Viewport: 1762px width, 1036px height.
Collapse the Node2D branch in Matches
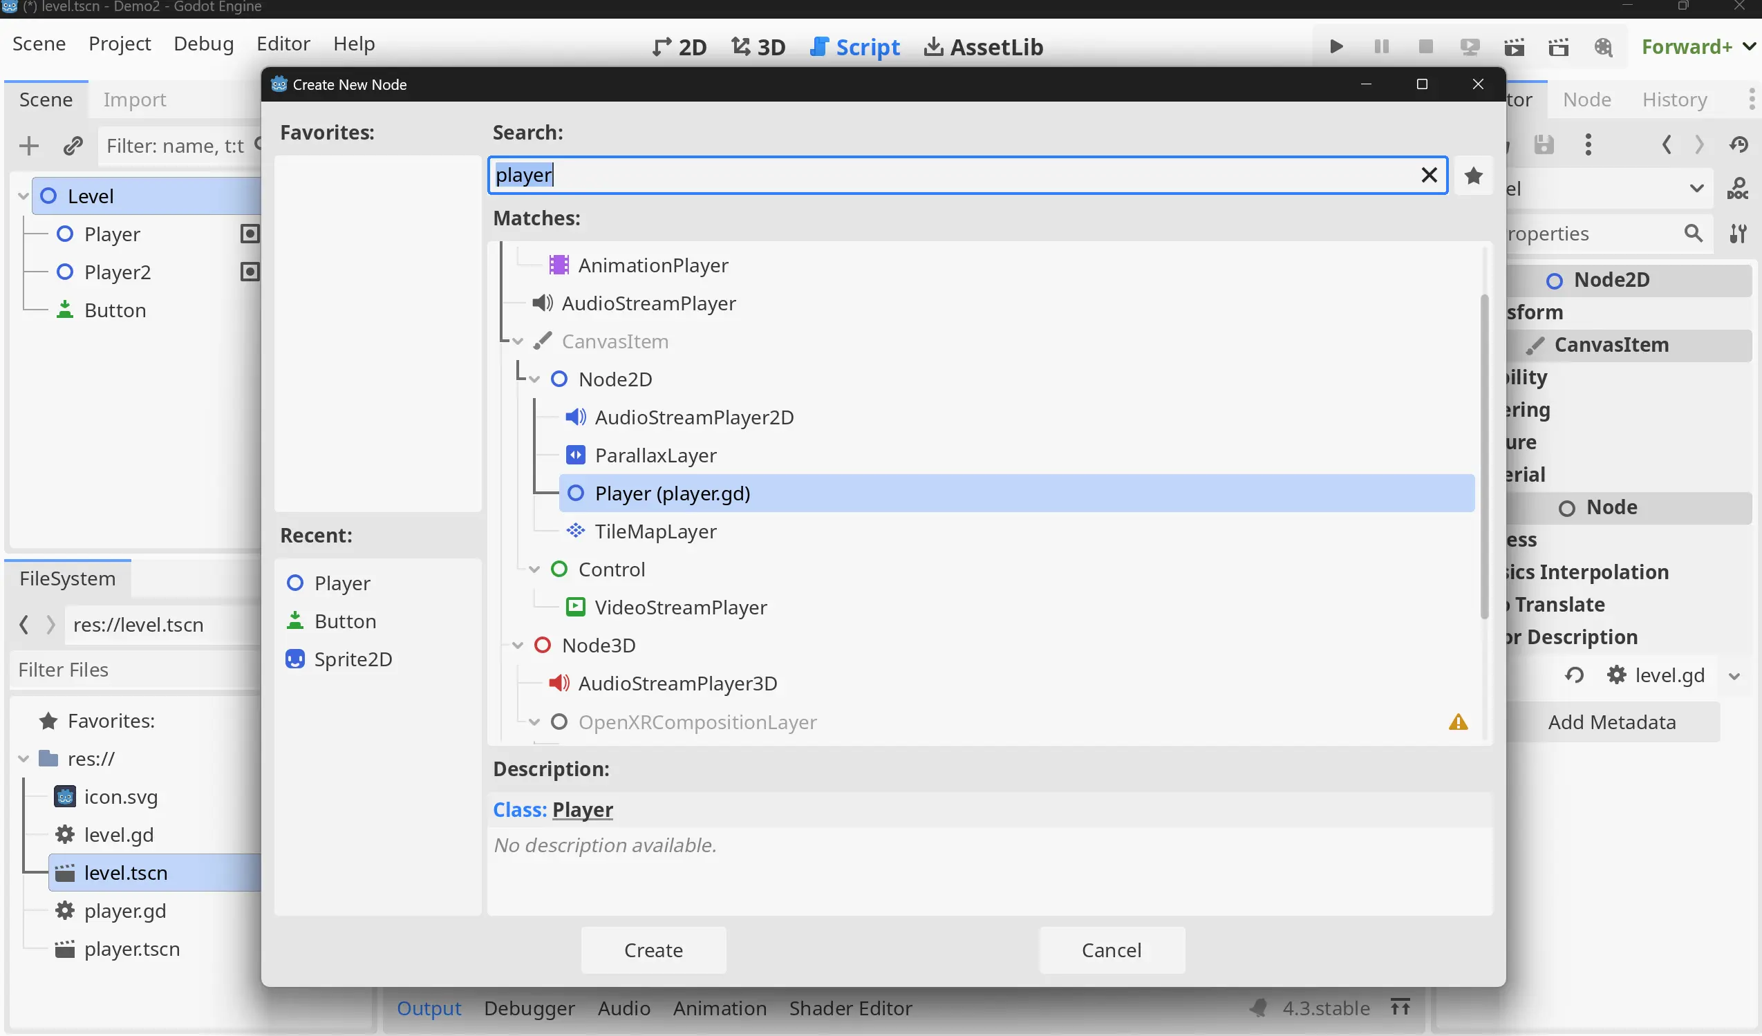534,379
